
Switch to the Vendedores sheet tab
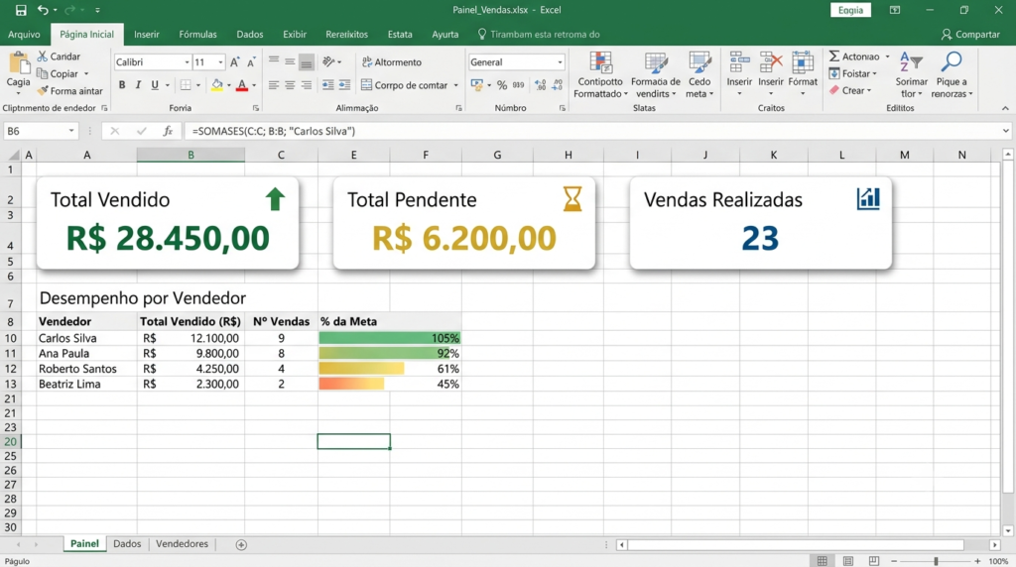click(x=182, y=543)
